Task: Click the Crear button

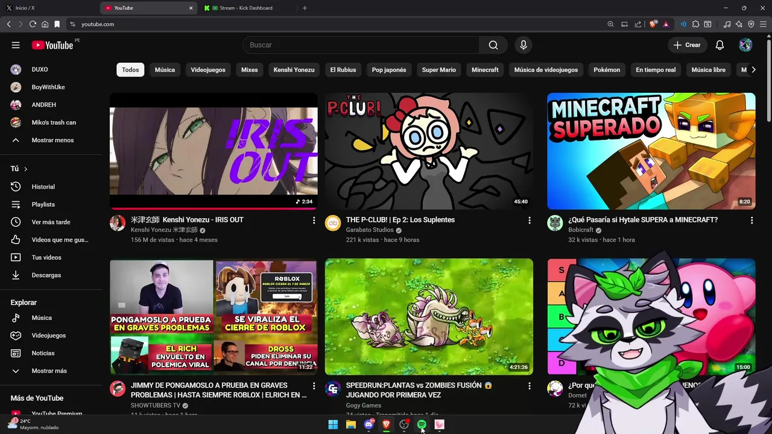Action: pyautogui.click(x=687, y=45)
